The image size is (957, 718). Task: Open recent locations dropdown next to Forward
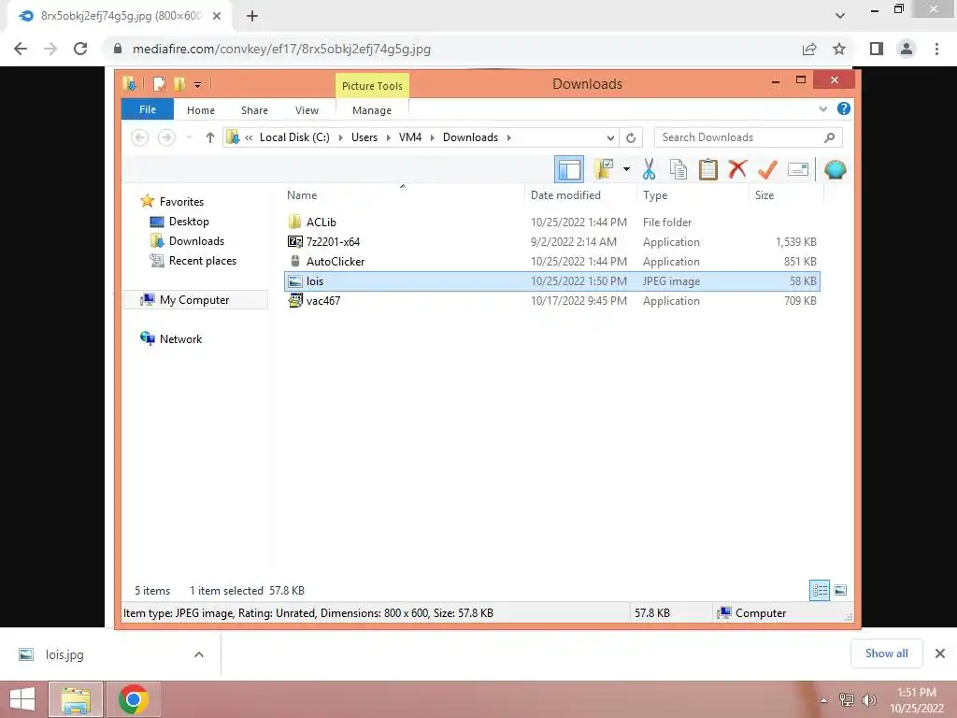tap(189, 137)
